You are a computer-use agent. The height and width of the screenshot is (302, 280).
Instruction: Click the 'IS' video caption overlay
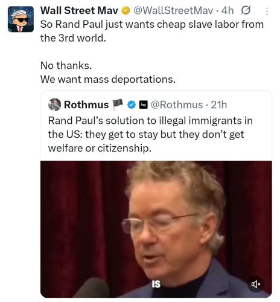coord(156,284)
